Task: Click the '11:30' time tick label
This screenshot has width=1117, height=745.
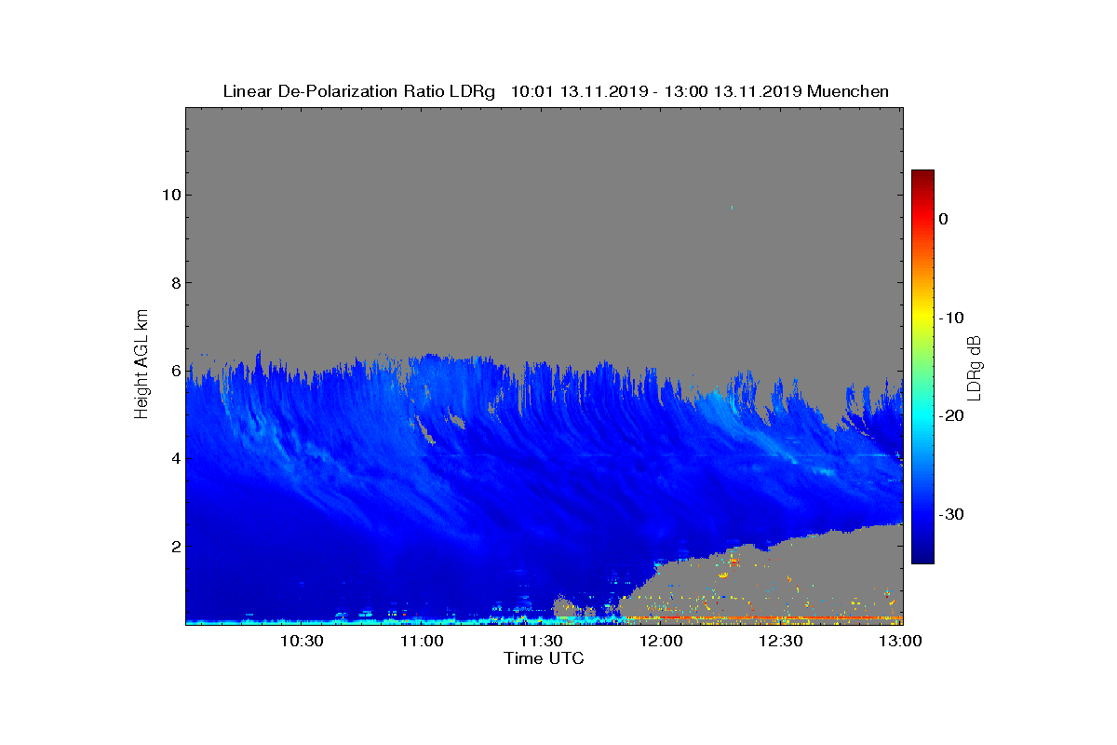Action: [x=541, y=641]
